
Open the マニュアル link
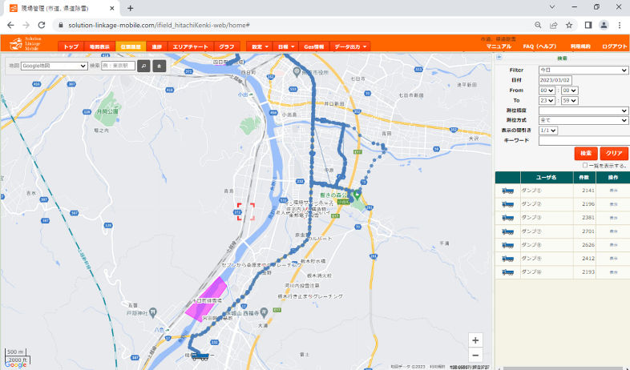499,46
